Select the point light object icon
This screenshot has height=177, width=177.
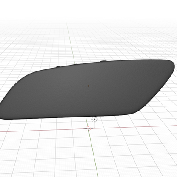[x=94, y=119]
